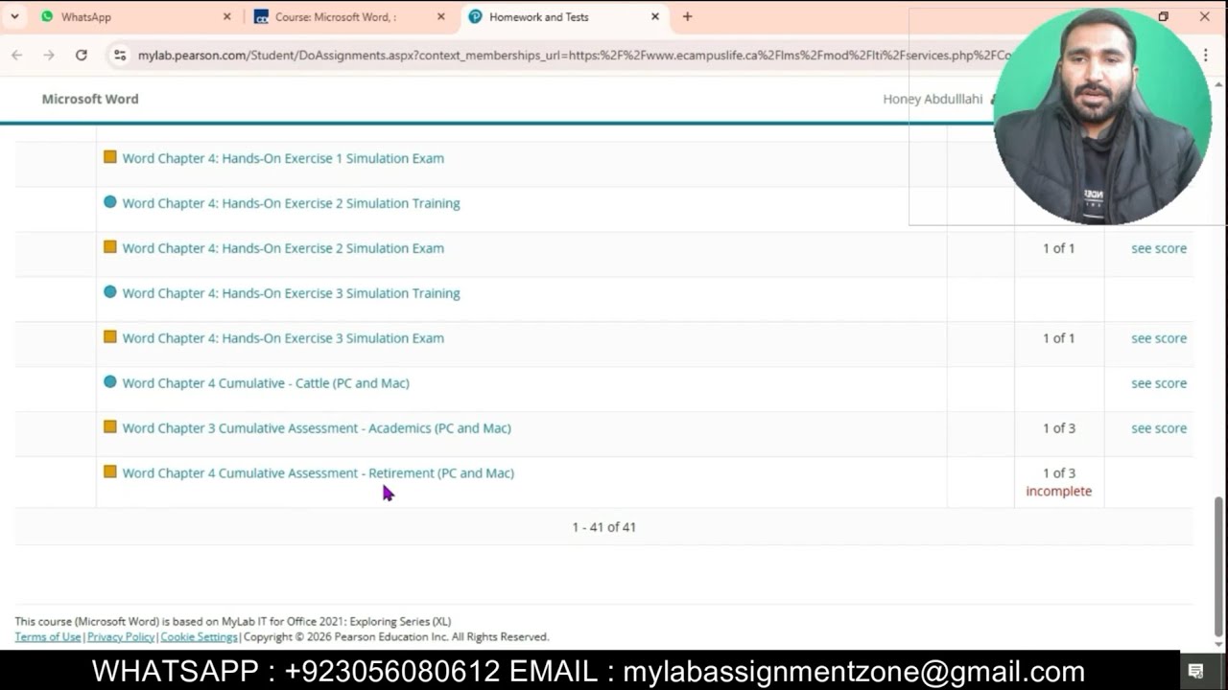Open Hands-On Exercise 3 Simulation Training
The image size is (1228, 690).
[x=291, y=293]
